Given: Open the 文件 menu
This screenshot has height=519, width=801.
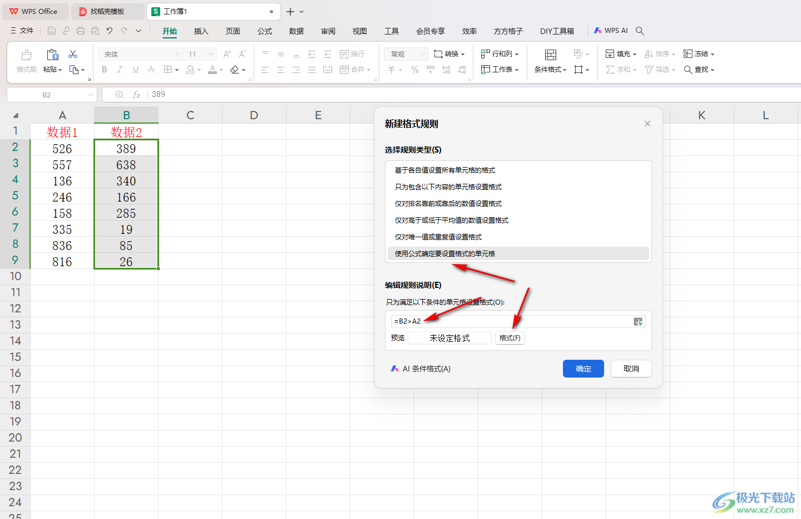Looking at the screenshot, I should click(x=22, y=31).
